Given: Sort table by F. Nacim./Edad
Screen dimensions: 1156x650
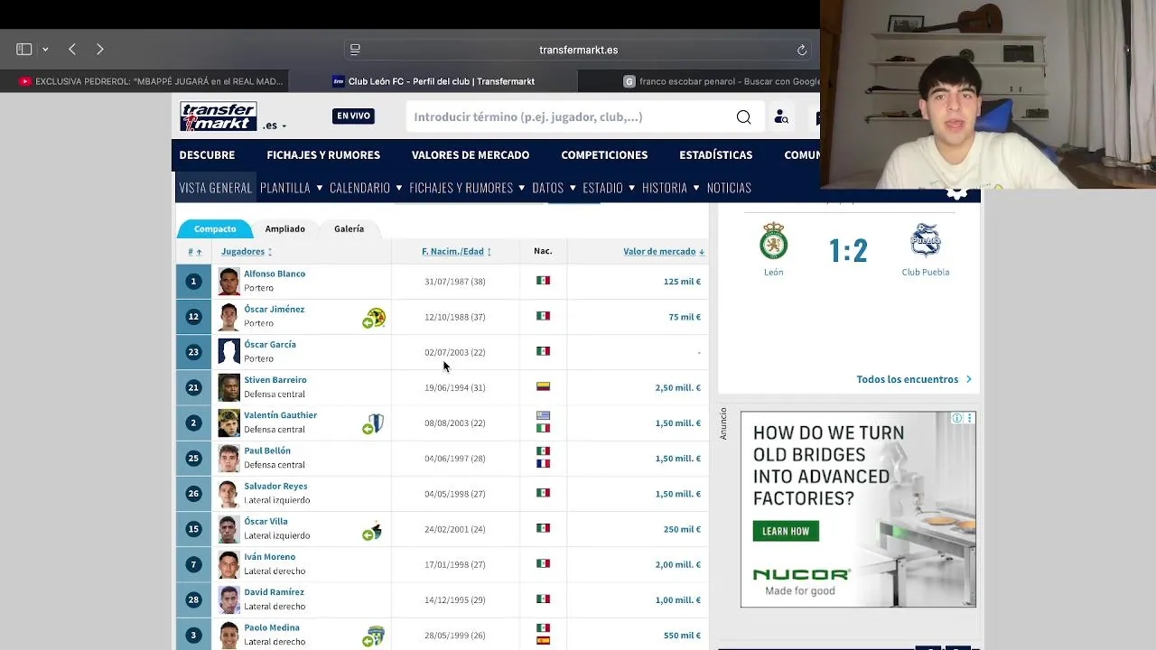Looking at the screenshot, I should tap(456, 251).
